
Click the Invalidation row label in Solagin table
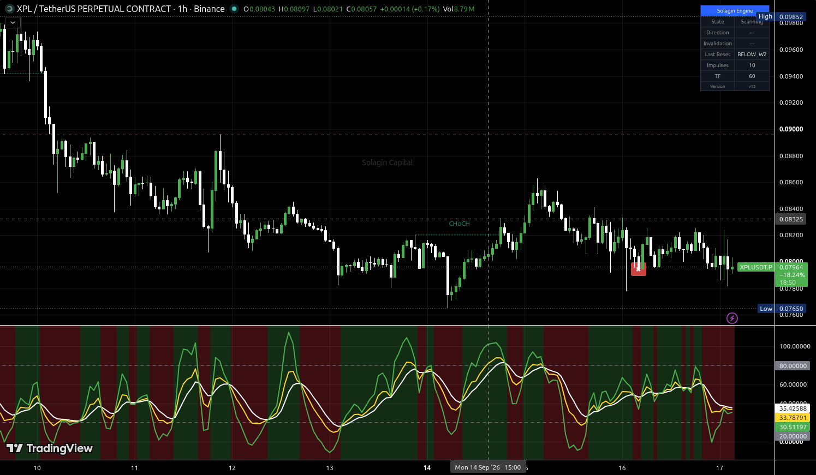click(717, 44)
